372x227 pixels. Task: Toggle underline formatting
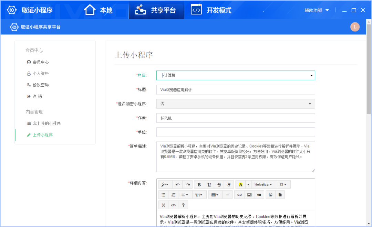click(x=209, y=185)
